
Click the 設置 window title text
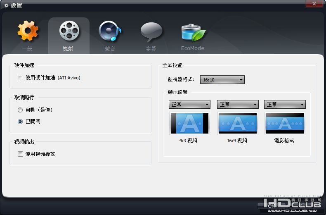pyautogui.click(x=17, y=5)
